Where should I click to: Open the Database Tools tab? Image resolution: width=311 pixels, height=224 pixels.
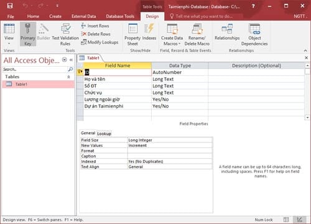pyautogui.click(x=120, y=16)
